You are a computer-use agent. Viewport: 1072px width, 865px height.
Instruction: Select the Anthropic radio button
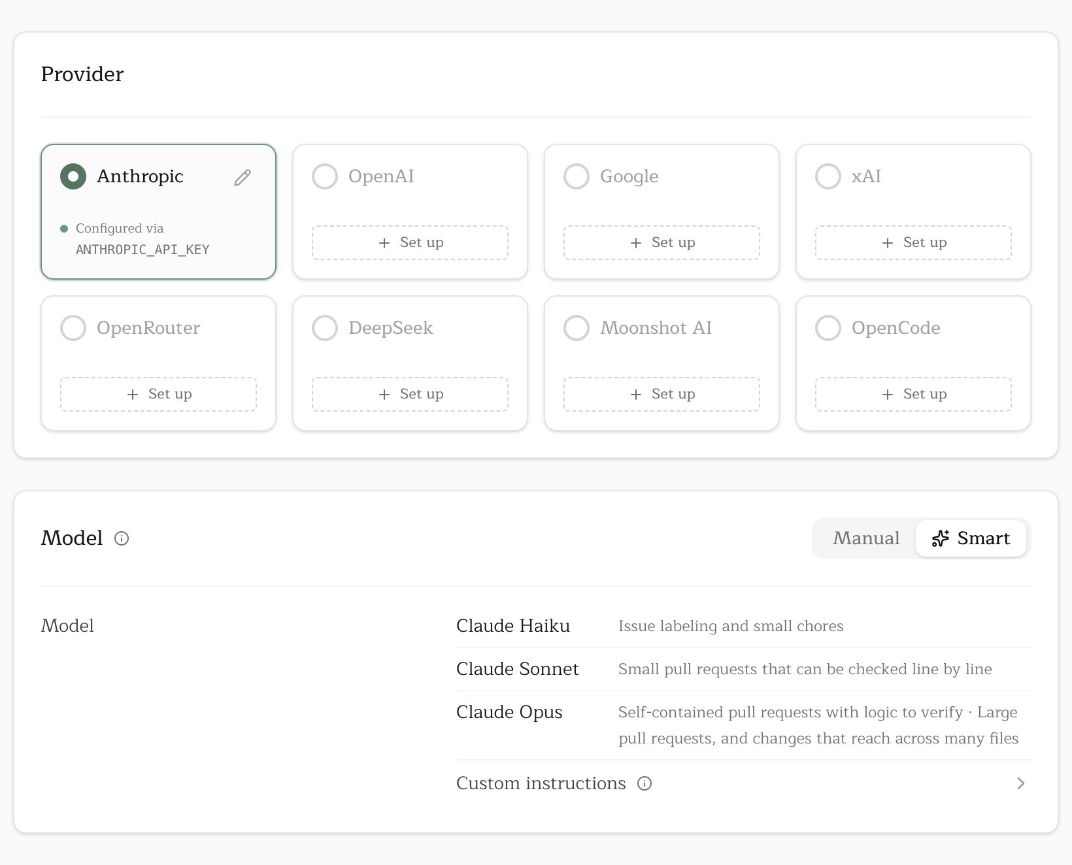pos(73,176)
